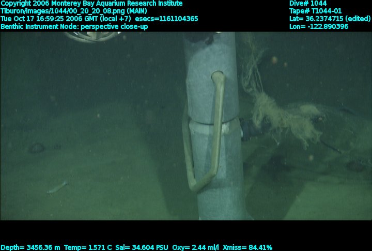Click the Dive# 1044 label

coord(308,4)
